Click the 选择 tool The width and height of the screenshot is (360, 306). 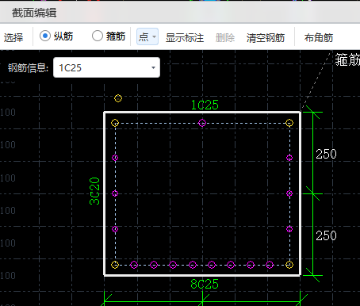(13, 38)
